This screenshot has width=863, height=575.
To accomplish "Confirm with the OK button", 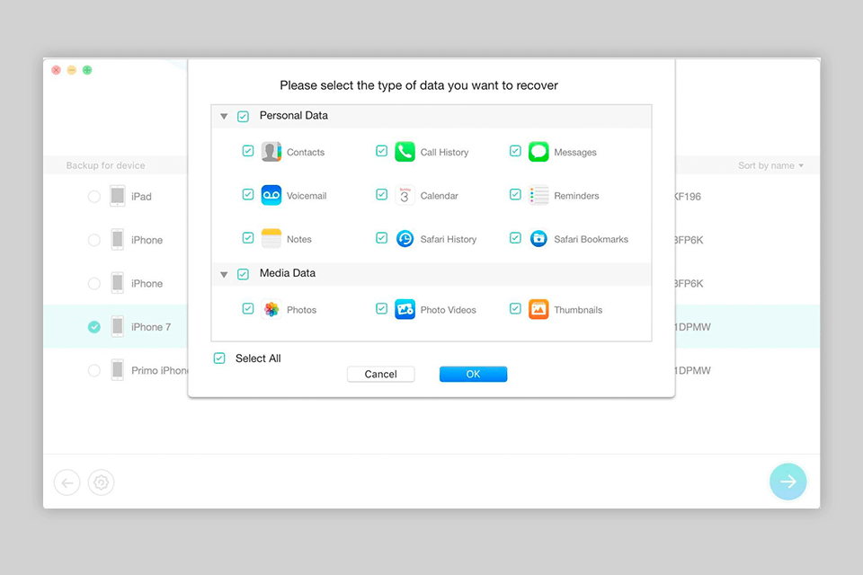I will pos(474,374).
